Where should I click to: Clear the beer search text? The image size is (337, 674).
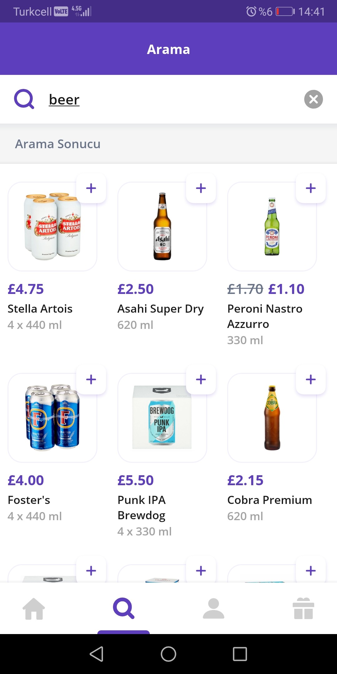[313, 99]
